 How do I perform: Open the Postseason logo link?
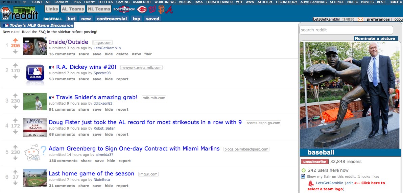124,9
